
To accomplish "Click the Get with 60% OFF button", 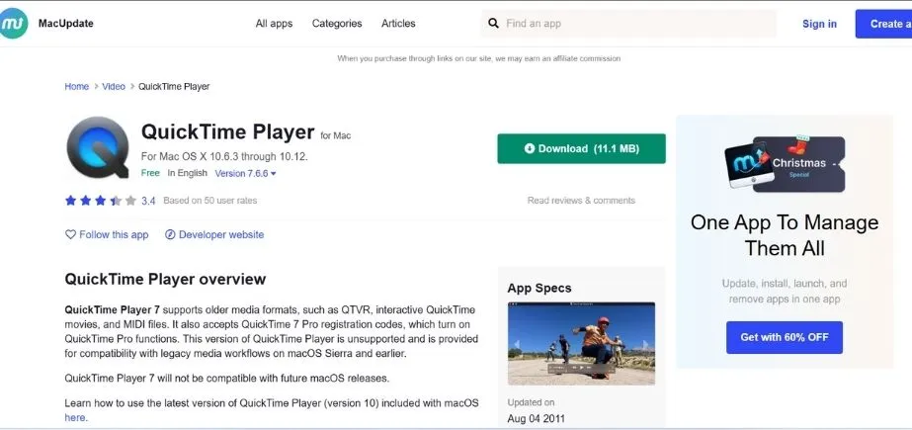I will pos(784,337).
